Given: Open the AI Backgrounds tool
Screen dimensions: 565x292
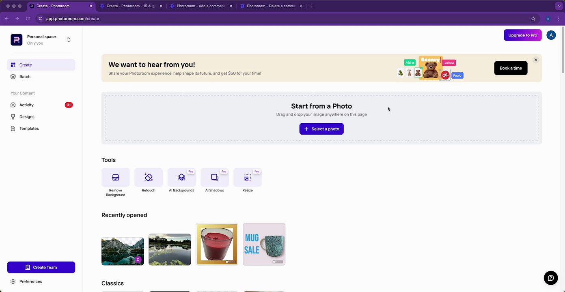Looking at the screenshot, I should [181, 181].
